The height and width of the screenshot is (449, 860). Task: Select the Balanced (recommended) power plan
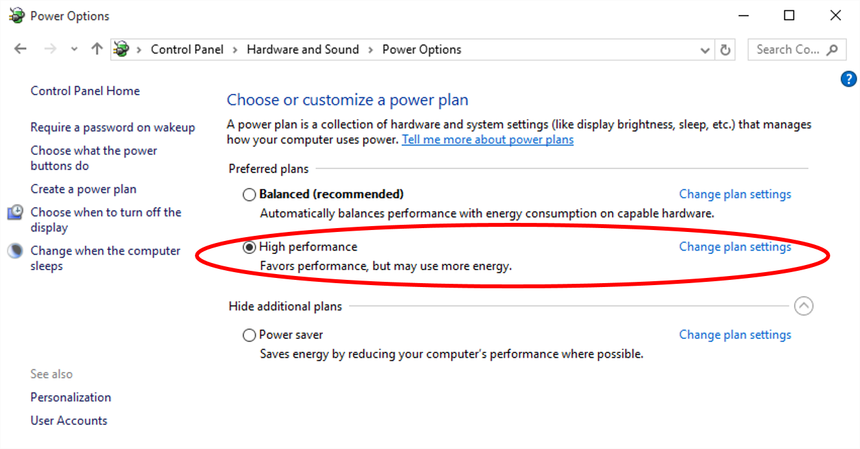coord(249,194)
